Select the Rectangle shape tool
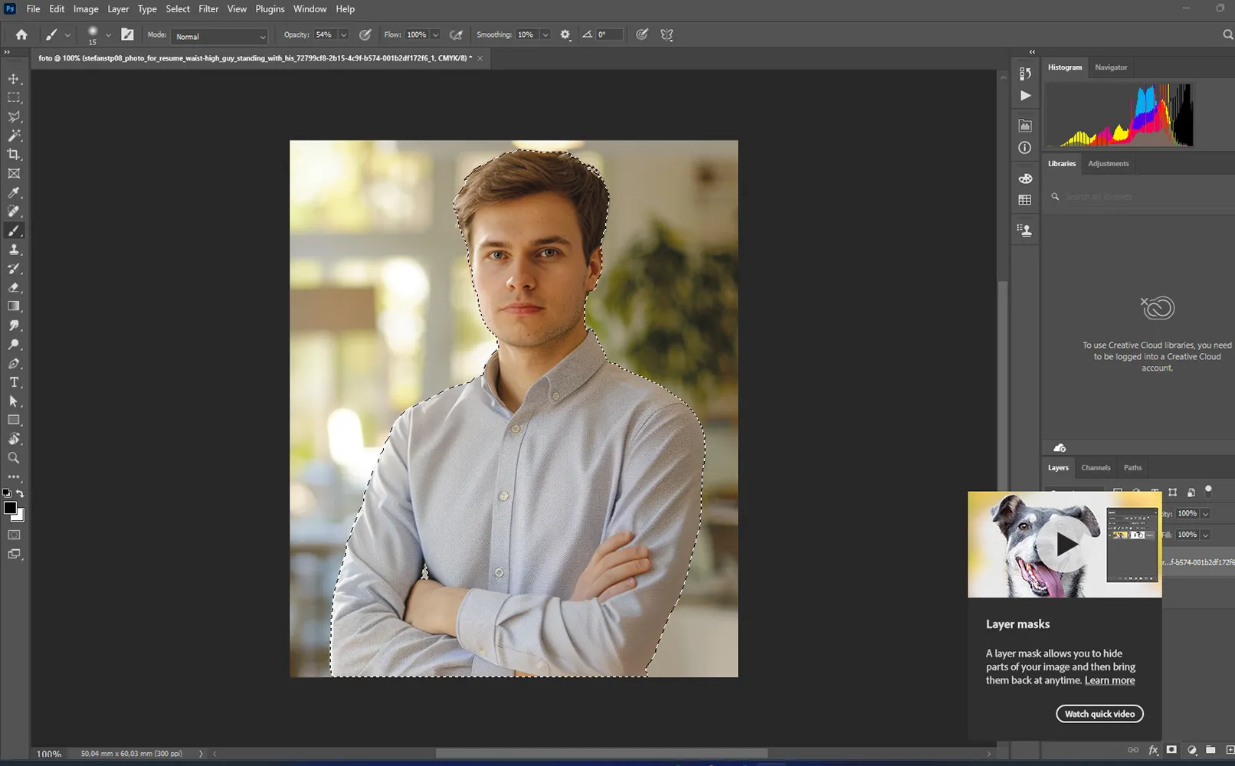The width and height of the screenshot is (1235, 766). (x=14, y=420)
